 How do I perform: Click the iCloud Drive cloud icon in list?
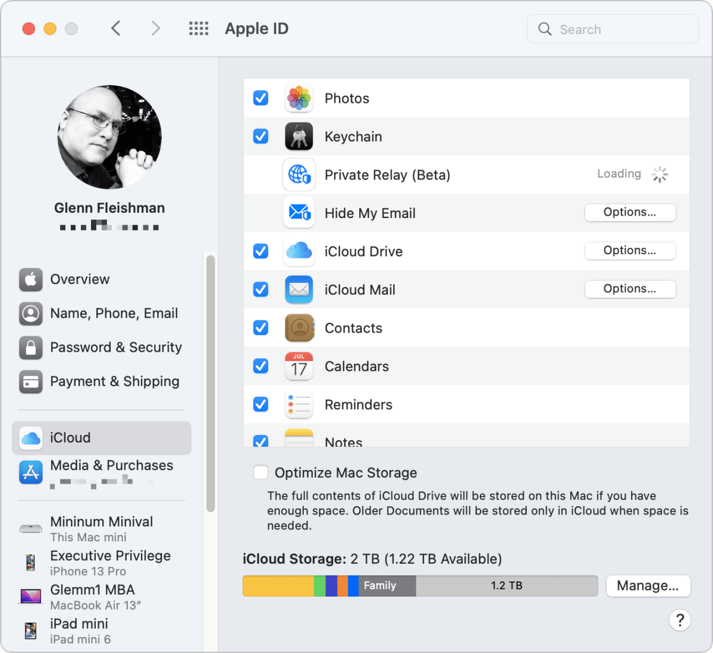299,251
